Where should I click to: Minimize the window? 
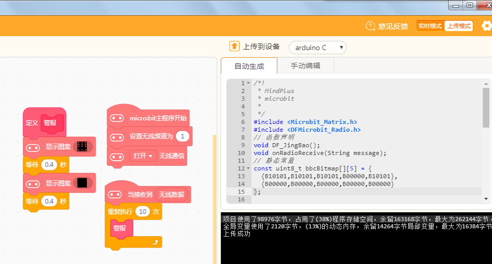[x=456, y=5]
